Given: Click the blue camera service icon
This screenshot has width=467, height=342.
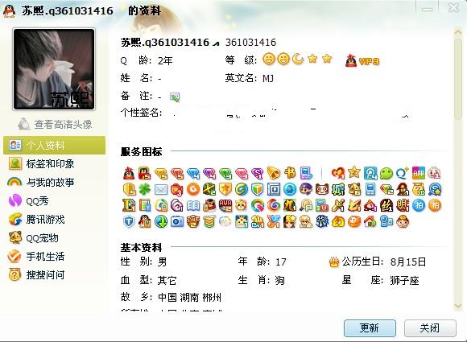Looking at the screenshot, I should pyautogui.click(x=177, y=221).
